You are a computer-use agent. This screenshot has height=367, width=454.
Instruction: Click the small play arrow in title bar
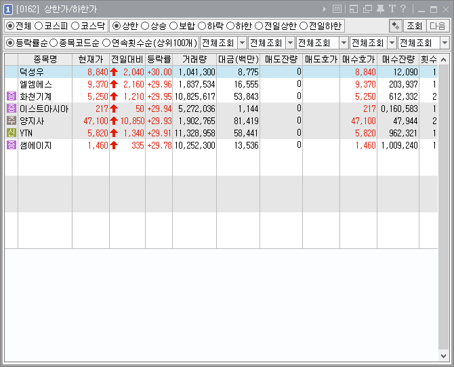325,9
